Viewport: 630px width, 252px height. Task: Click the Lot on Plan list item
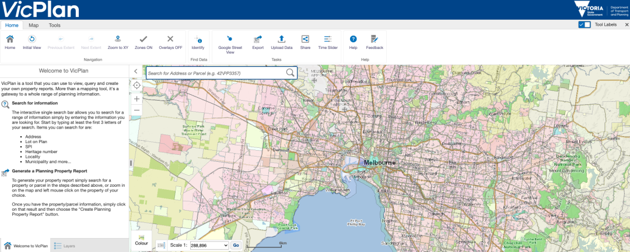[x=37, y=142]
